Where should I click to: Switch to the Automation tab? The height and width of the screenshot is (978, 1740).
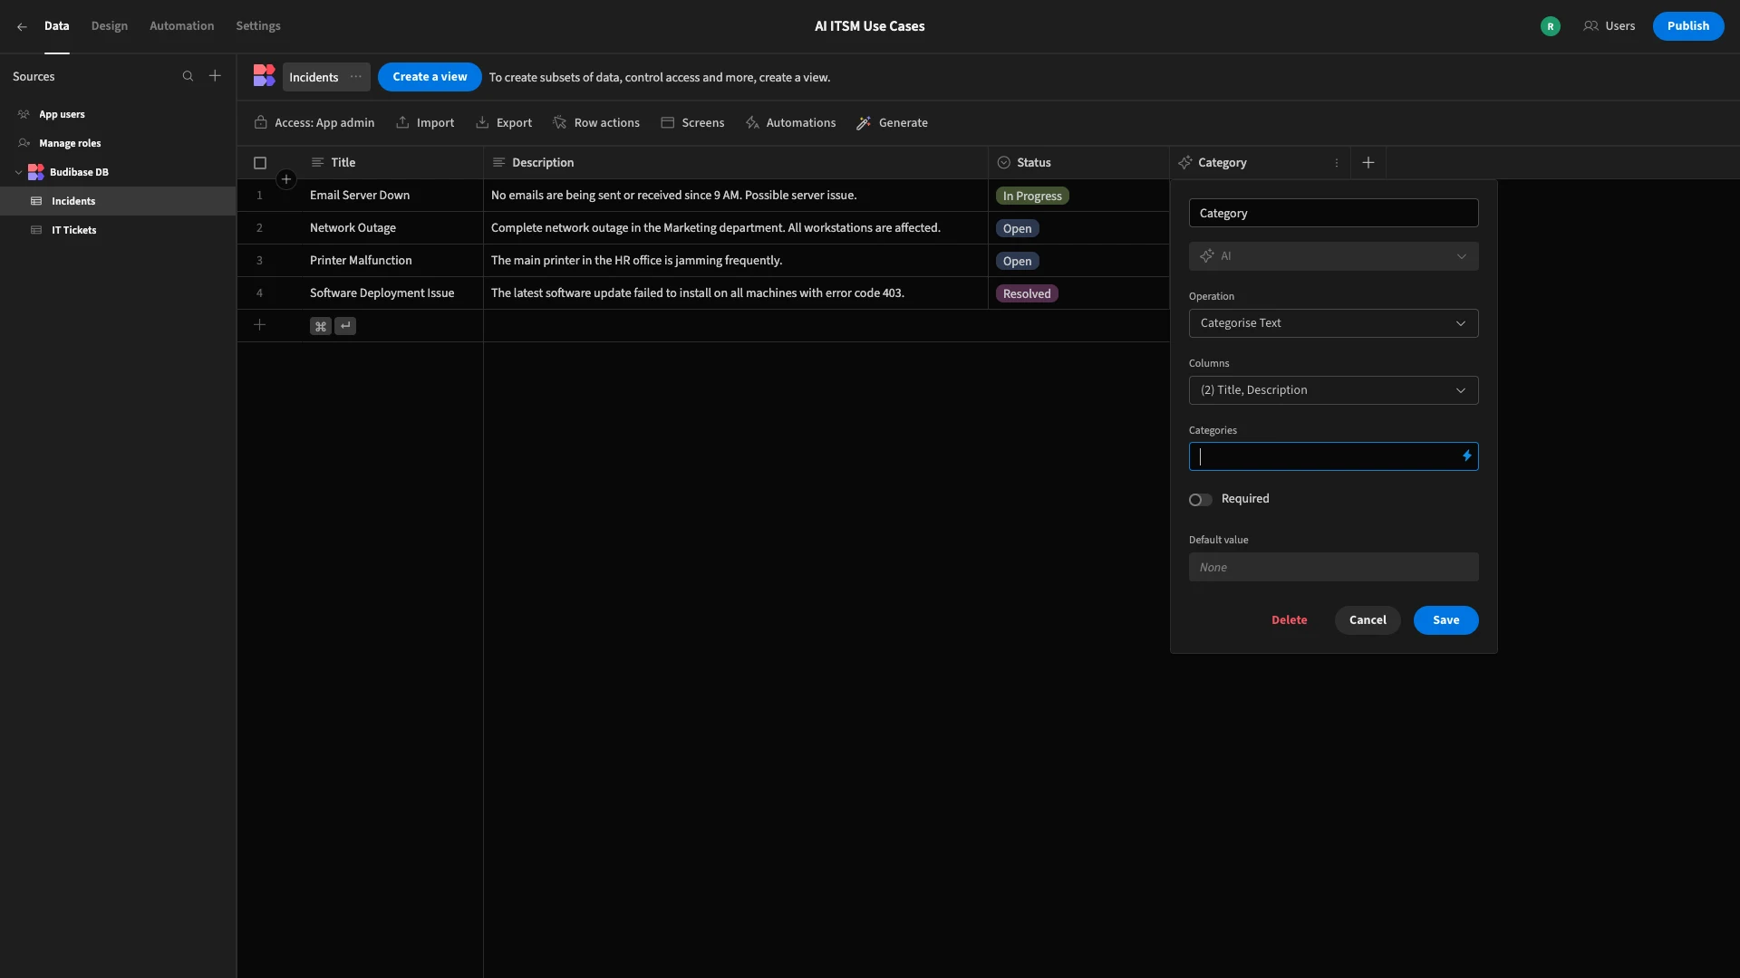tap(181, 26)
